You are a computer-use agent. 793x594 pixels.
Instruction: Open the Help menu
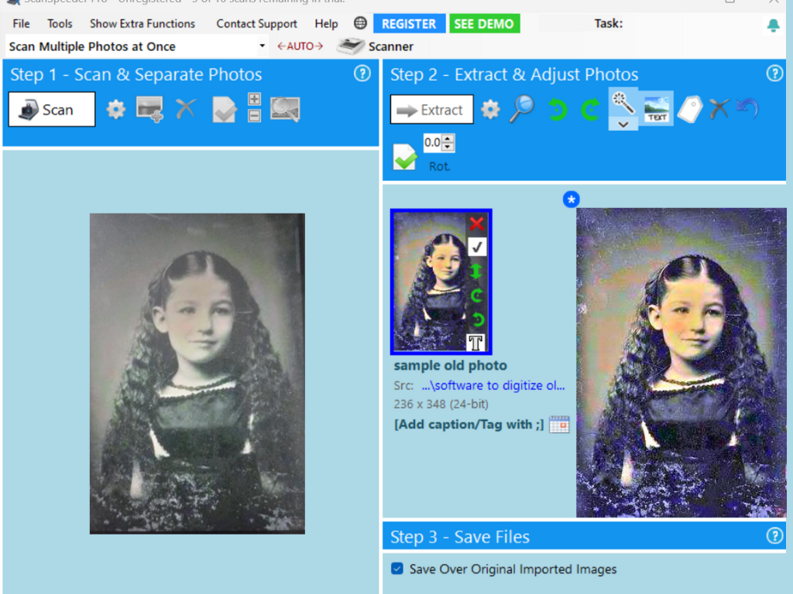pos(326,24)
